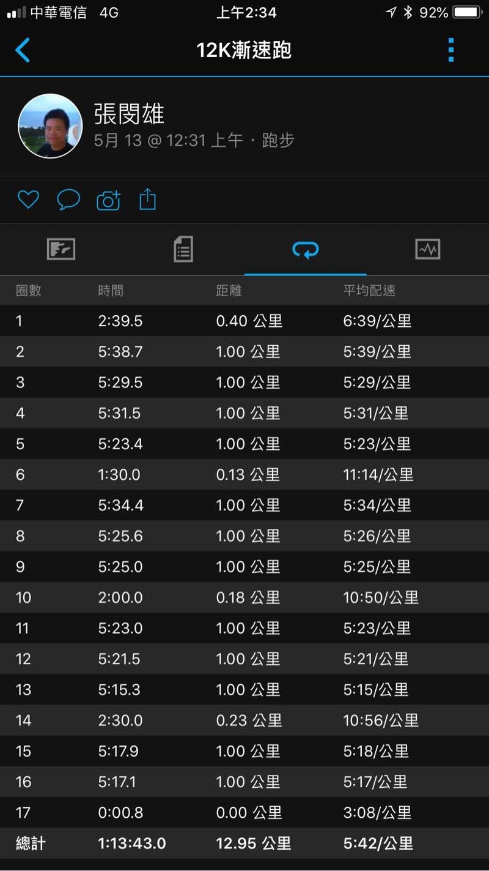Image resolution: width=489 pixels, height=871 pixels.
Task: Tap the 平均配速 column header
Action: click(369, 290)
